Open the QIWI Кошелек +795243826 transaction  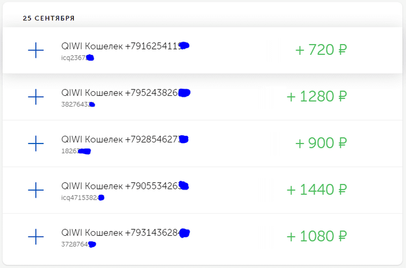tap(202, 97)
